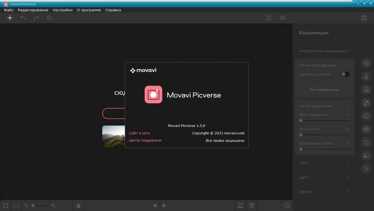Collapse the 'Умная коррекция' section
Viewport: 374px width, 211px height.
point(348,106)
